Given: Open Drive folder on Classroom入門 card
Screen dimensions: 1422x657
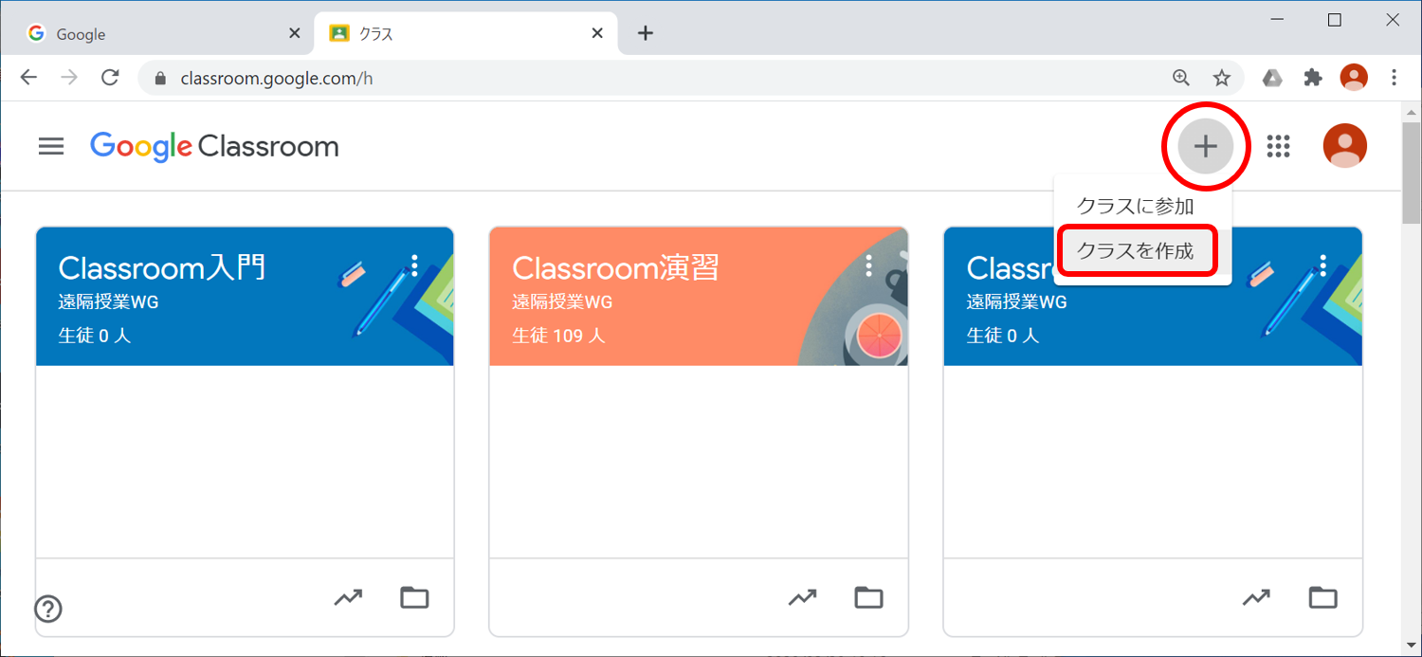Looking at the screenshot, I should 414,597.
